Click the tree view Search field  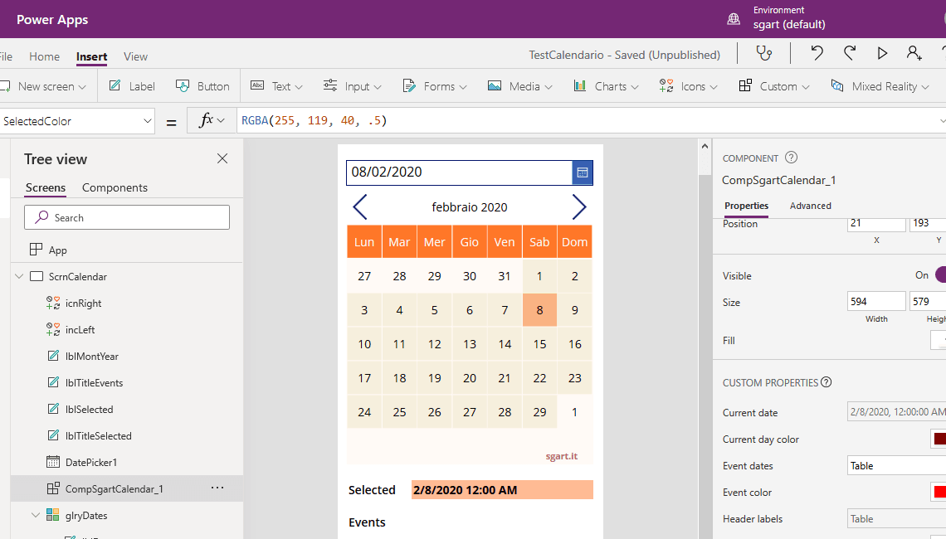[x=127, y=218]
